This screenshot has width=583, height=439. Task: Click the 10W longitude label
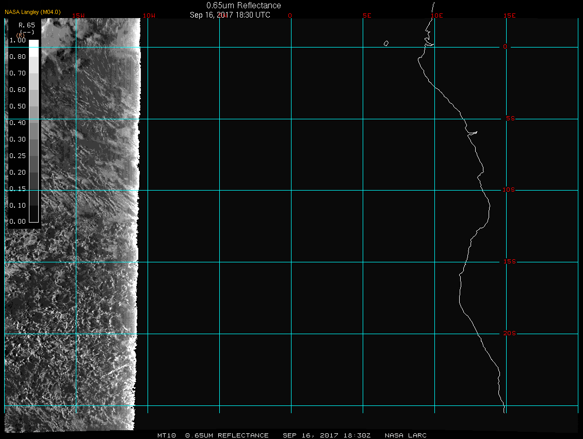pos(149,15)
